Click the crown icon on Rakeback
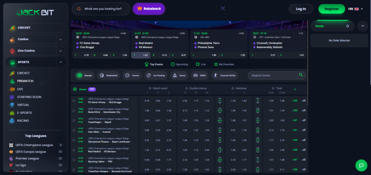371x175 pixels. pos(140,8)
